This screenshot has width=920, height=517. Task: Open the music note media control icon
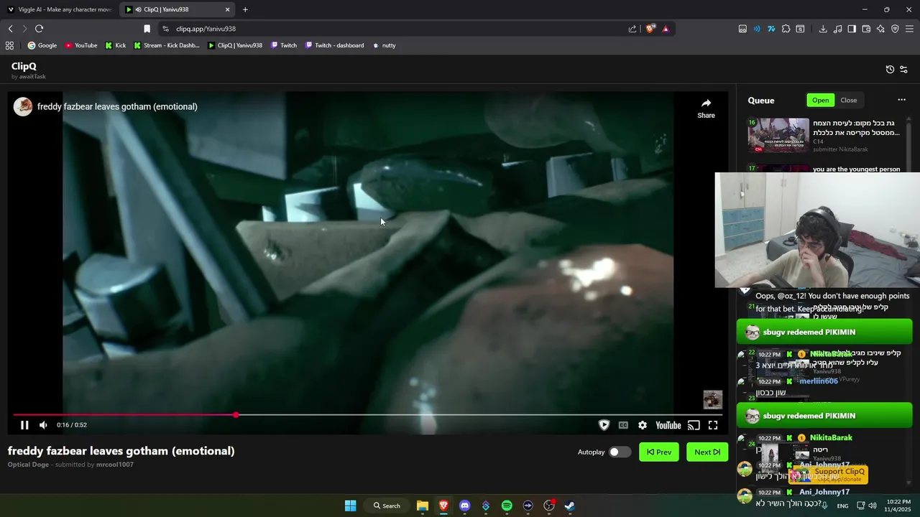point(837,29)
